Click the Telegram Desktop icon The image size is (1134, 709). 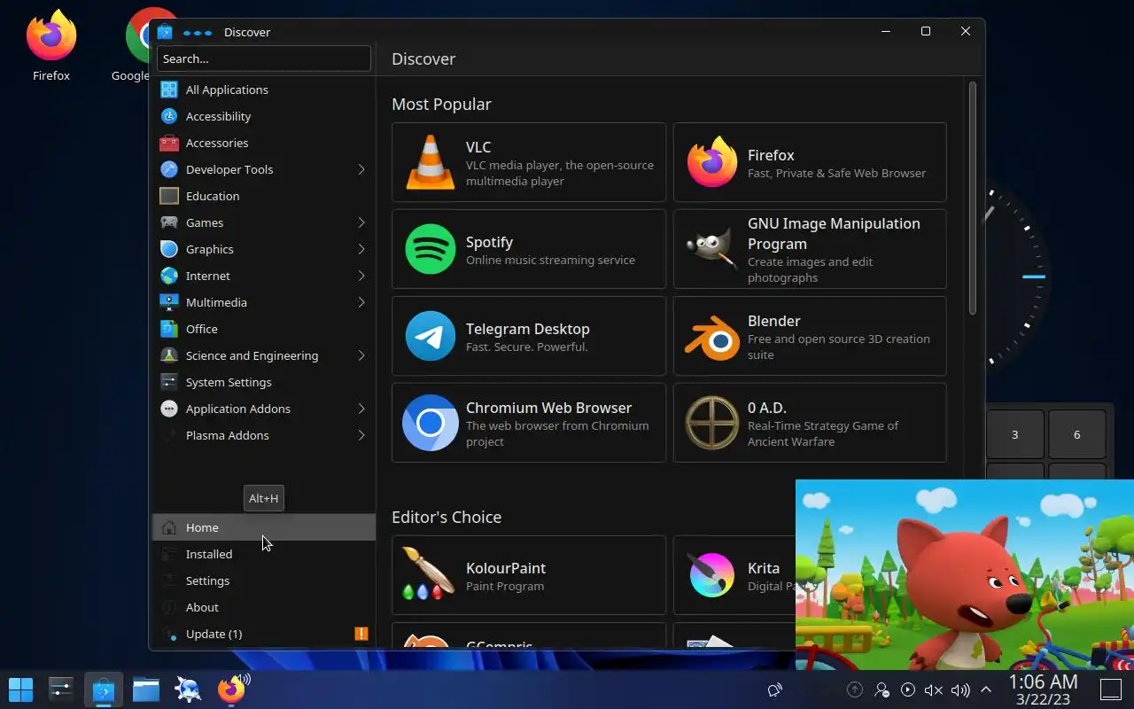[x=431, y=336]
